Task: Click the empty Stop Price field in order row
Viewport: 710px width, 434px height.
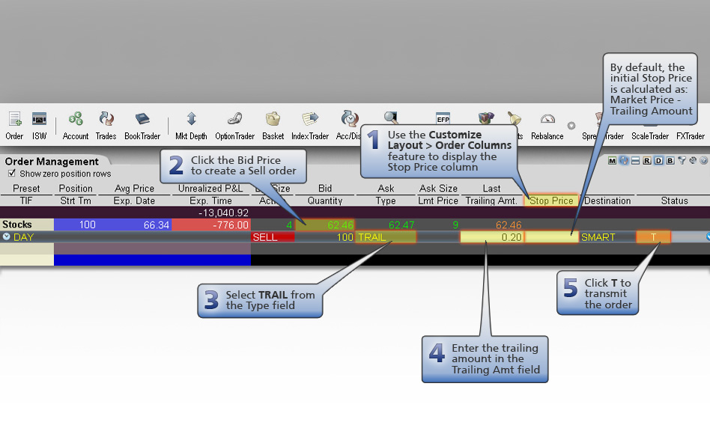Action: coord(551,237)
